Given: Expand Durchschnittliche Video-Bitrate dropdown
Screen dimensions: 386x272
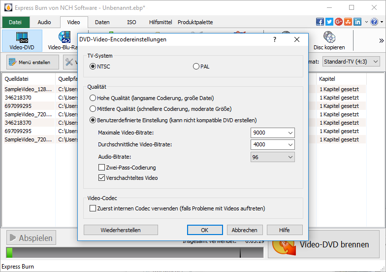Looking at the screenshot, I should click(x=273, y=145).
